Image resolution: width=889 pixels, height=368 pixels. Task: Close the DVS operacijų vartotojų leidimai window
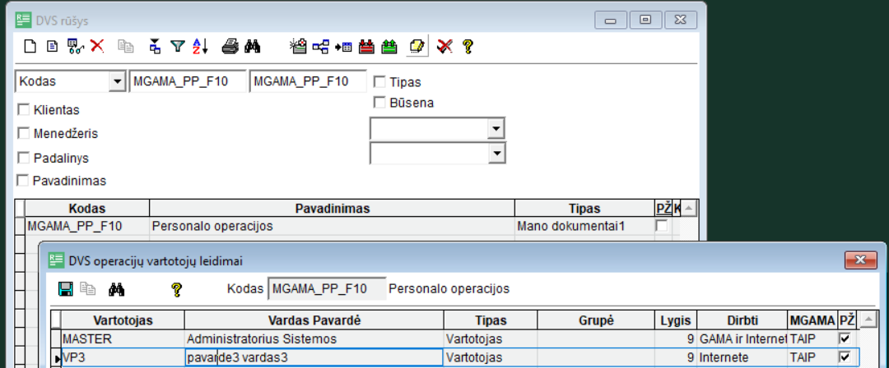coord(861,260)
